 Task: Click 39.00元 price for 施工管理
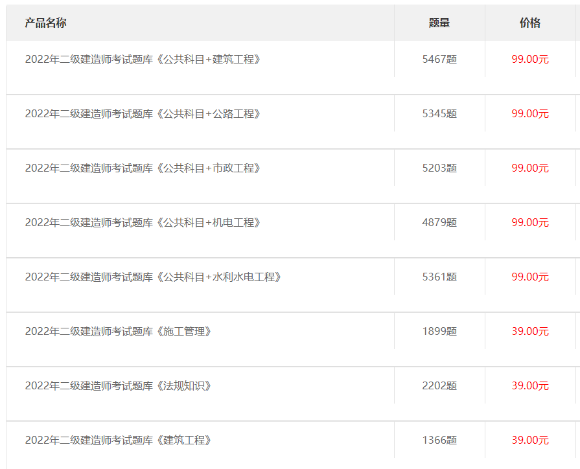530,332
